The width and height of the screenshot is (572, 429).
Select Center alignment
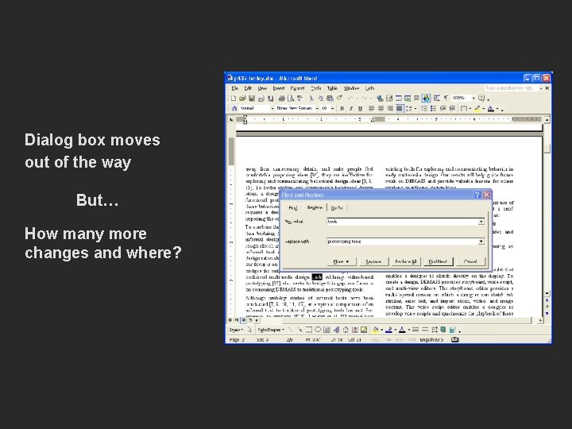point(381,108)
